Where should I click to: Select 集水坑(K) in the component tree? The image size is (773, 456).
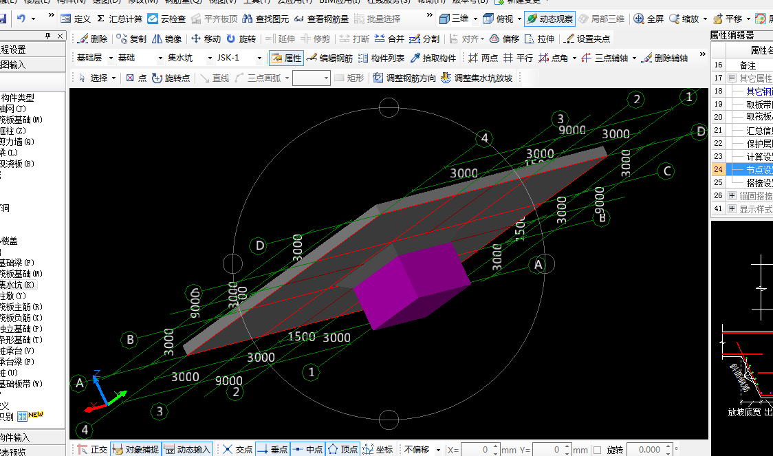(x=17, y=285)
